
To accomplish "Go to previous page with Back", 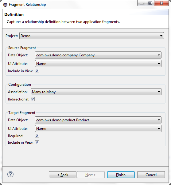I will click(x=63, y=175).
